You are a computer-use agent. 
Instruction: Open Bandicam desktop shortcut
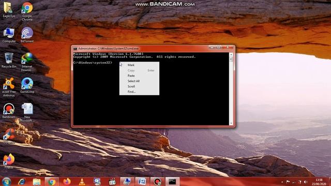pos(9,111)
